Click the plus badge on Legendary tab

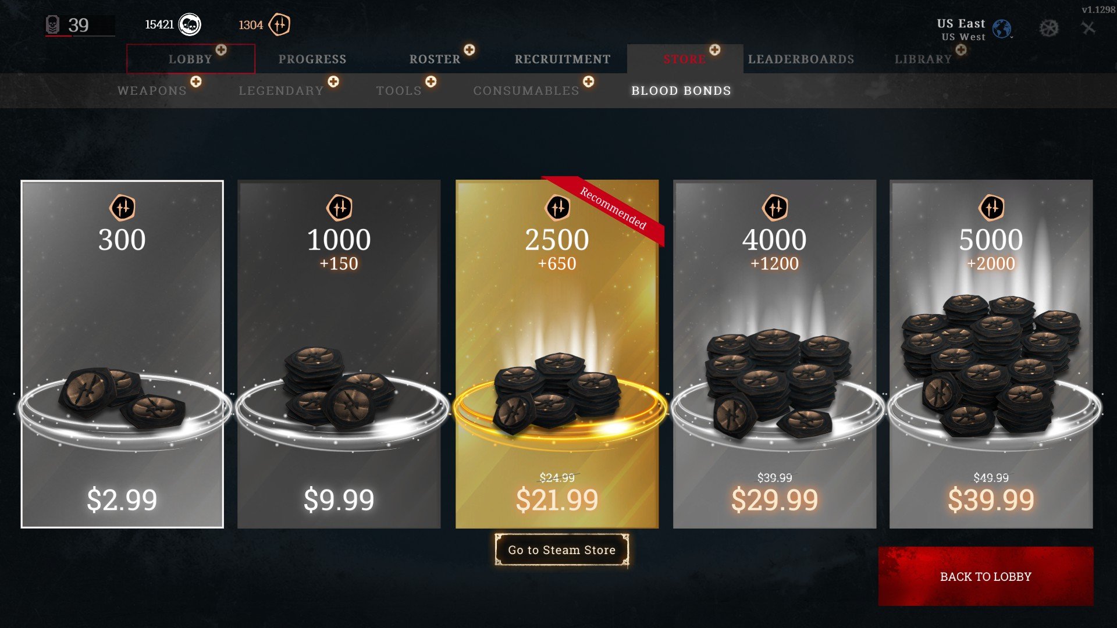333,82
